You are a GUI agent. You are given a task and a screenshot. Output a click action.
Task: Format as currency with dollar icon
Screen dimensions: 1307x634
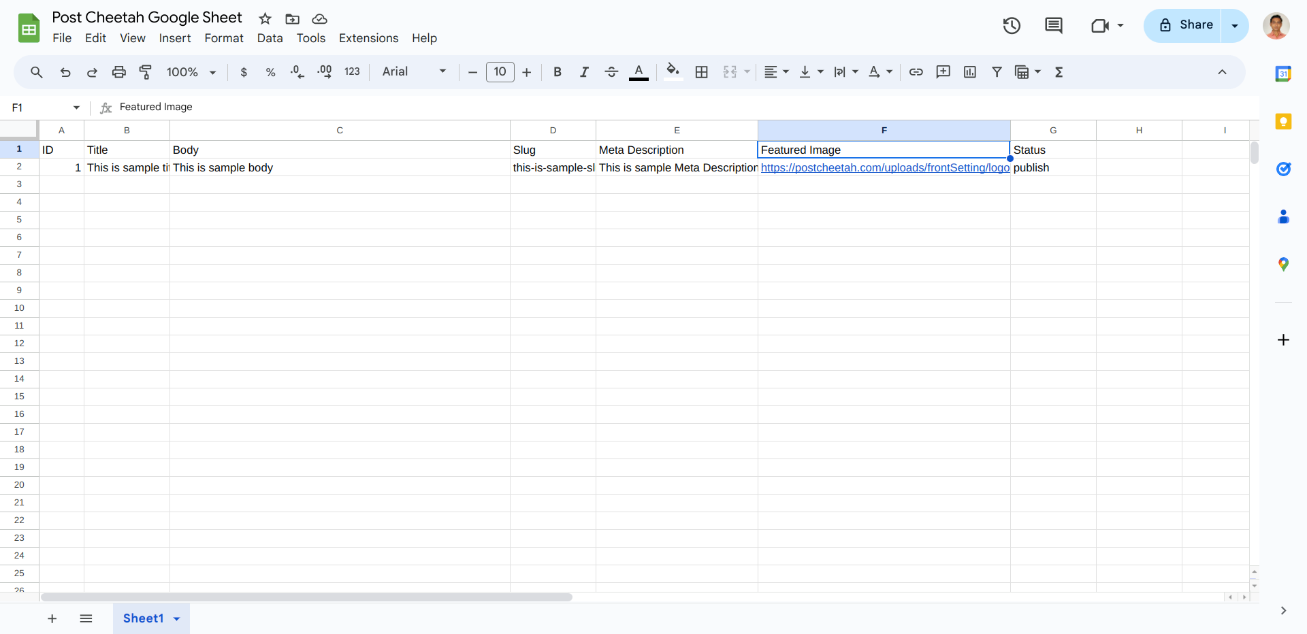click(x=244, y=72)
